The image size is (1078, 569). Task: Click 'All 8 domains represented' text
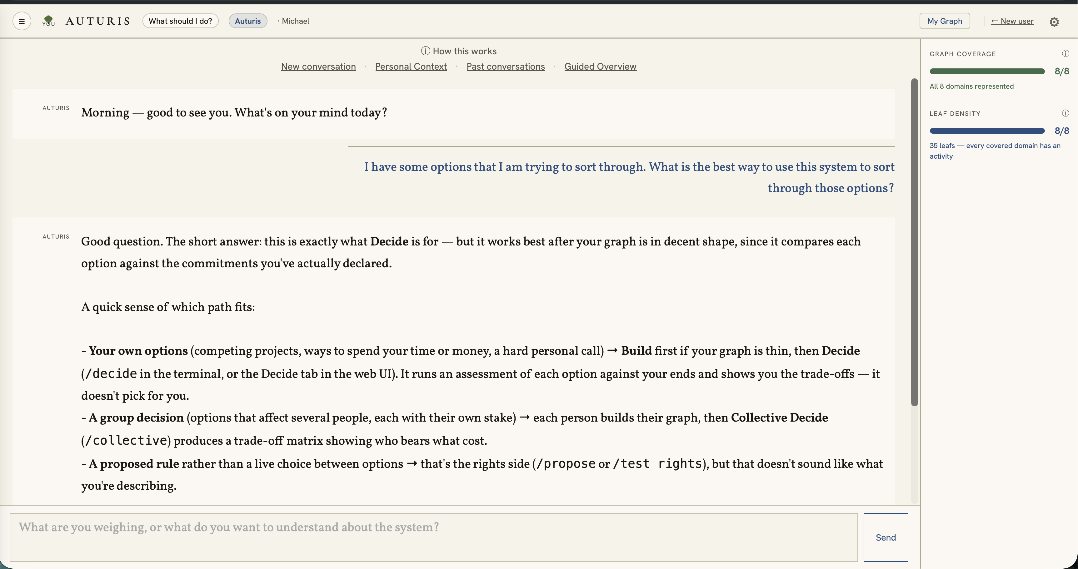pos(971,86)
